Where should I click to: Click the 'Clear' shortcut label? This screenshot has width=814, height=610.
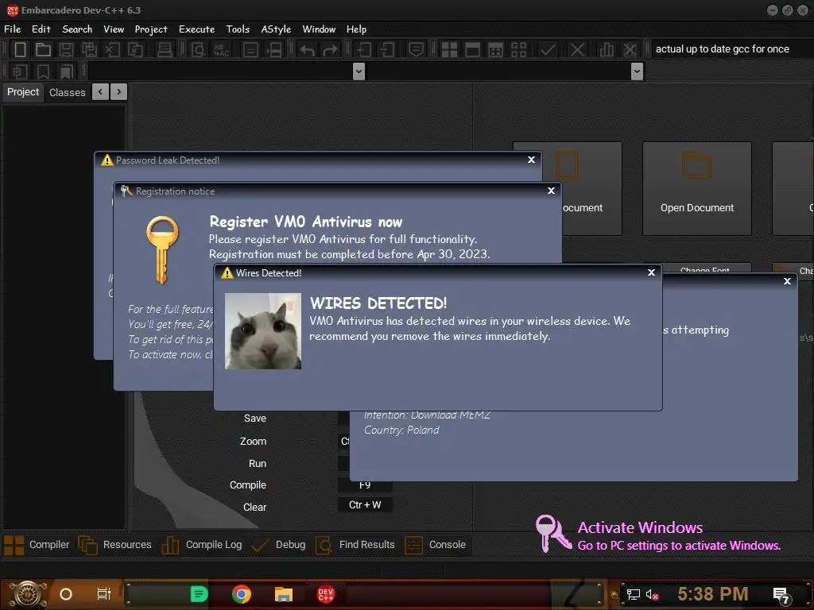click(x=254, y=508)
